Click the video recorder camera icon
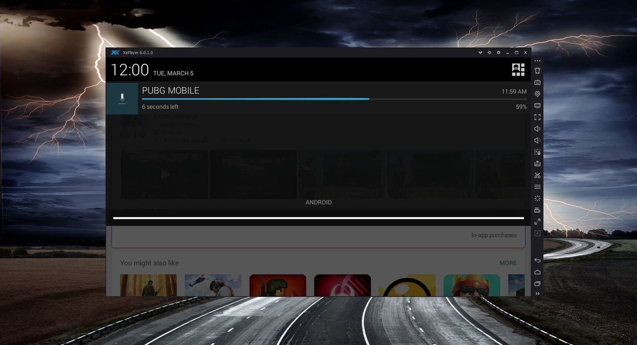The width and height of the screenshot is (637, 345). [x=537, y=210]
